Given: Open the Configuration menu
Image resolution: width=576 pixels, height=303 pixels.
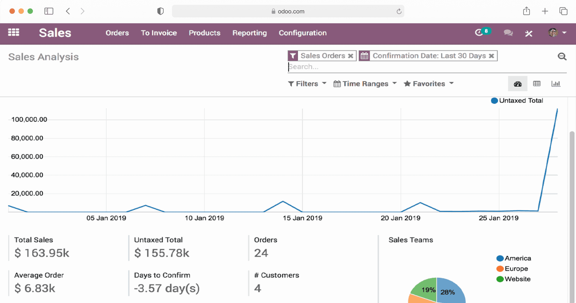Looking at the screenshot, I should pos(303,33).
